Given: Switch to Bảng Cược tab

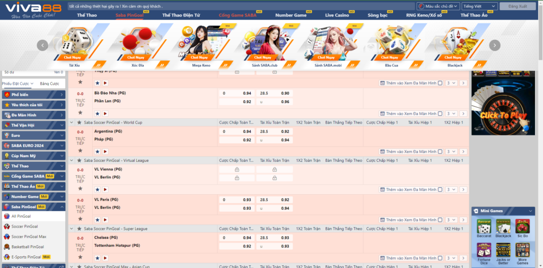Looking at the screenshot, I should [x=49, y=83].
